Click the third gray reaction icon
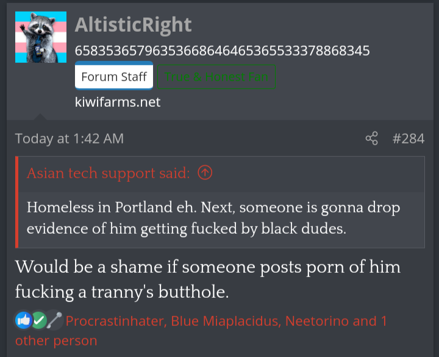439x357 pixels. [54, 320]
